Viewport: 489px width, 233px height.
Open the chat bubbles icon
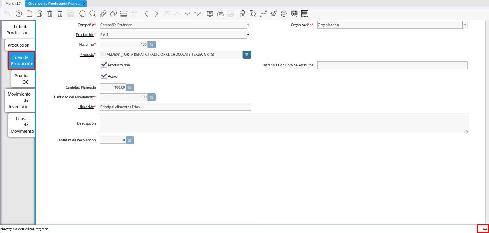114,14
